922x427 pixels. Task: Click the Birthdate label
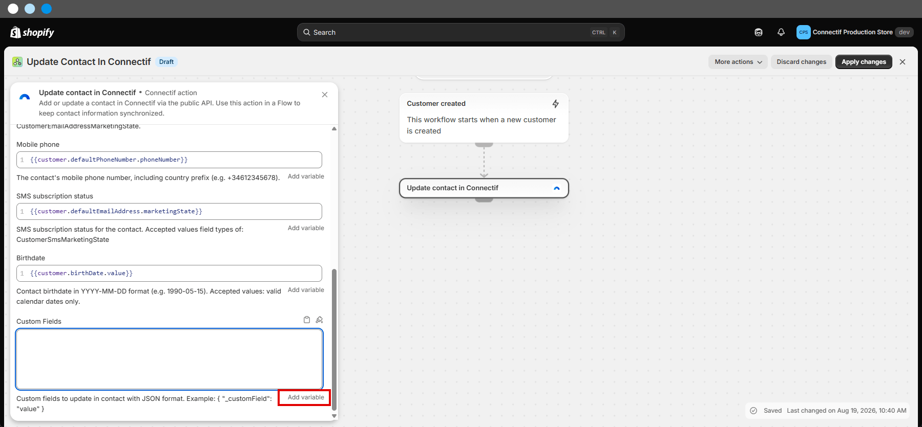coord(31,258)
